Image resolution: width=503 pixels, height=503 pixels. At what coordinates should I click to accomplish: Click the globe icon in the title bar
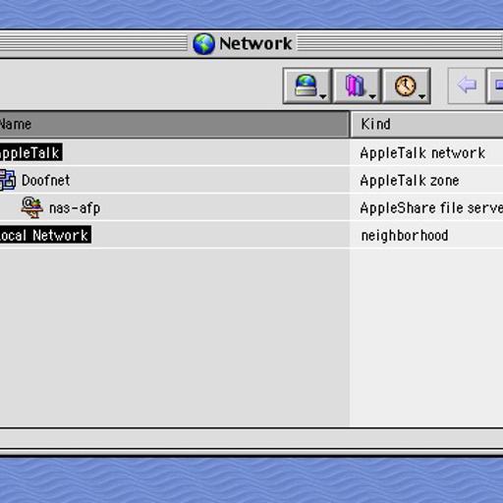point(203,43)
